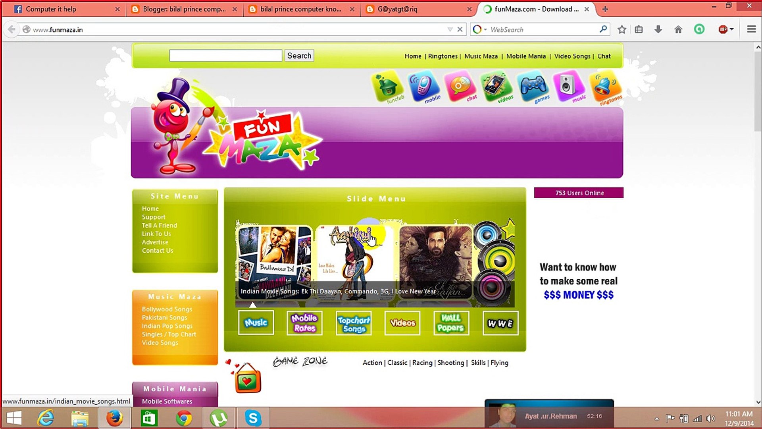The image size is (762, 429).
Task: Open the uTorrent taskbar icon
Action: click(218, 418)
